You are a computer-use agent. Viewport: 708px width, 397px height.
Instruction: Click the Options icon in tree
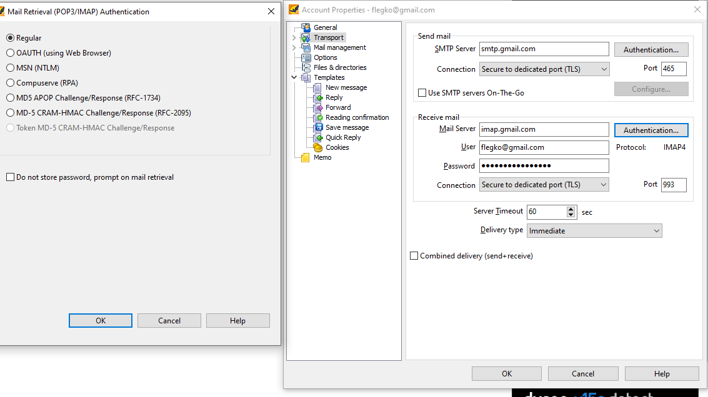tap(306, 57)
